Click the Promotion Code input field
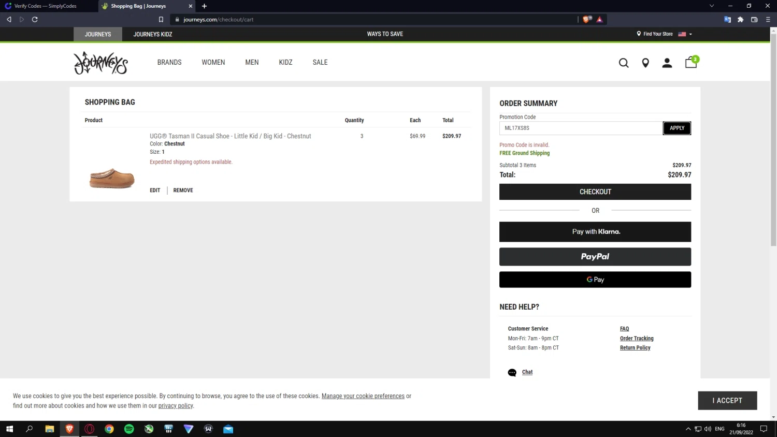The image size is (777, 437). (x=581, y=128)
